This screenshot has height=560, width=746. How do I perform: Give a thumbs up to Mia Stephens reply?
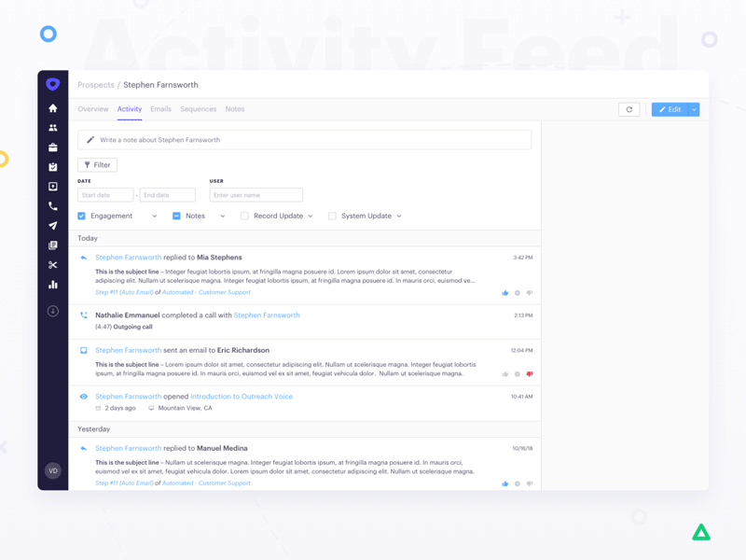[x=505, y=292]
